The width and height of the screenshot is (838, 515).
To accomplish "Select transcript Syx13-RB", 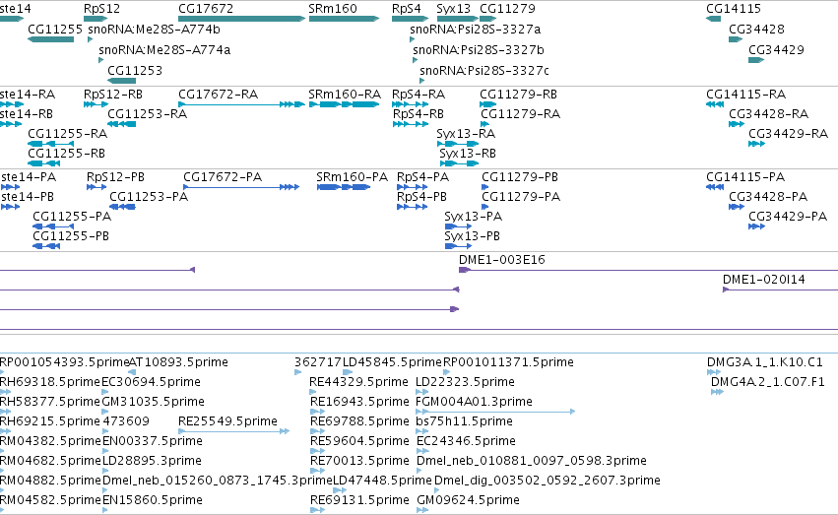I will 459,163.
